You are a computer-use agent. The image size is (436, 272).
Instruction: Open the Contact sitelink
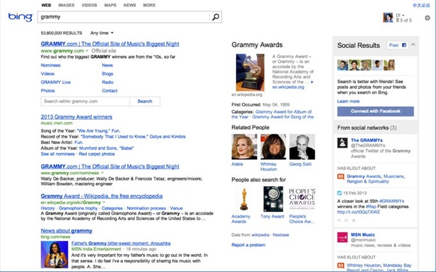point(110,90)
